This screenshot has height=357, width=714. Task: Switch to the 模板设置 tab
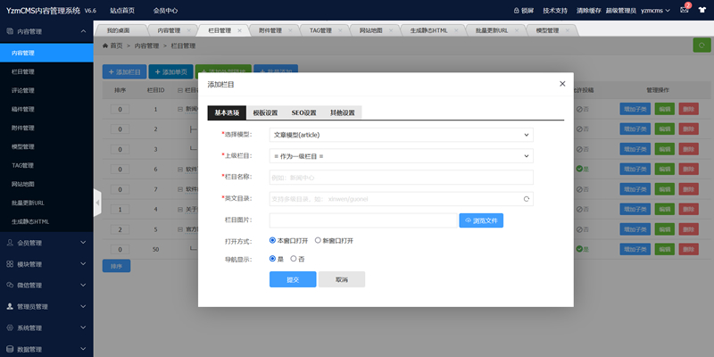click(265, 113)
